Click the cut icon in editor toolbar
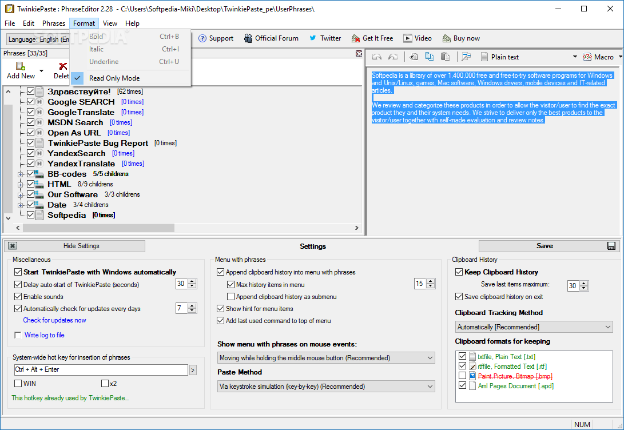Screen dimensions: 624x430 tap(414, 57)
